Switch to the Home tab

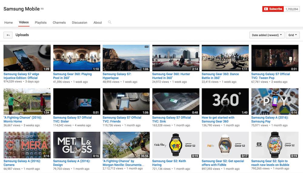coord(8,23)
